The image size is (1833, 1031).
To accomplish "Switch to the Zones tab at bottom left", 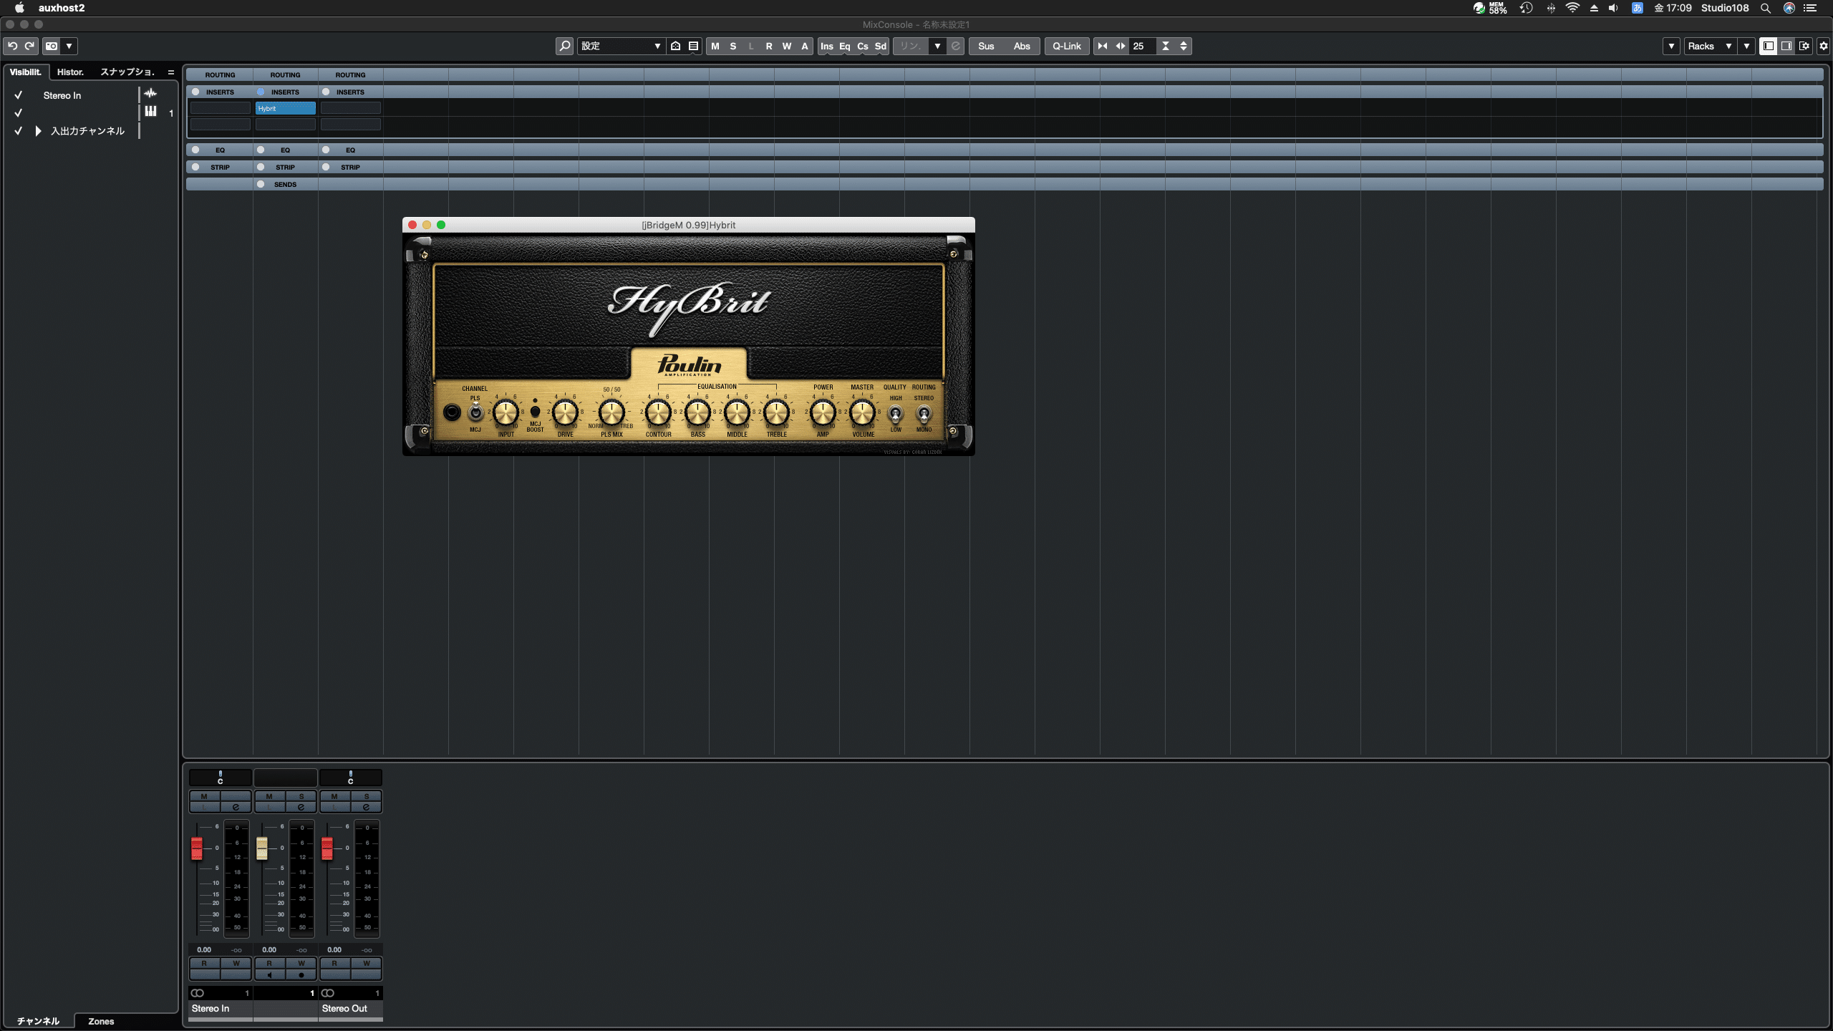I will pyautogui.click(x=100, y=1022).
